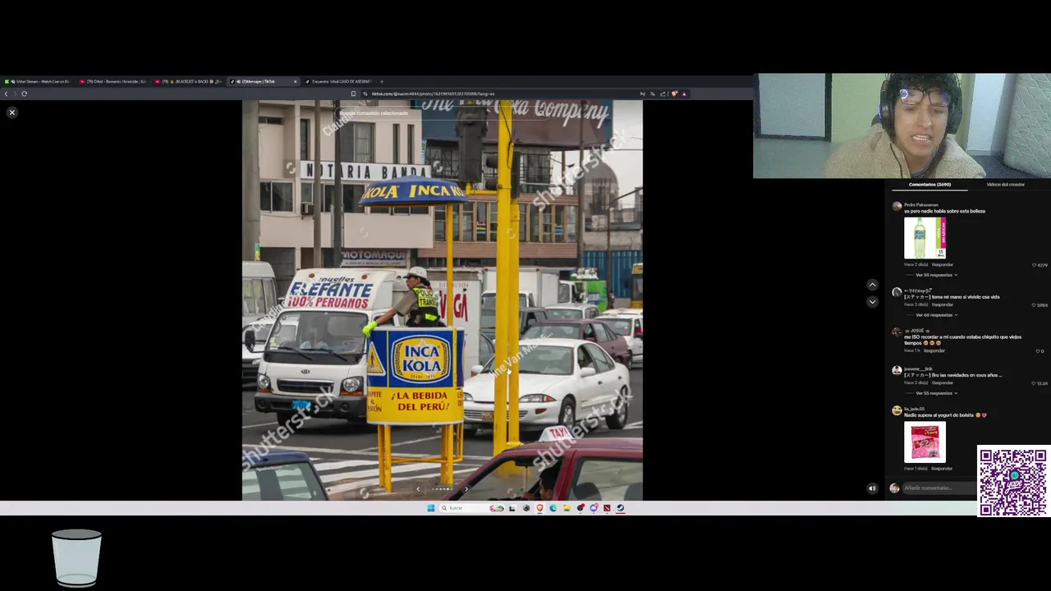
Task: Open the Kick stream browser tab
Action: click(38, 81)
